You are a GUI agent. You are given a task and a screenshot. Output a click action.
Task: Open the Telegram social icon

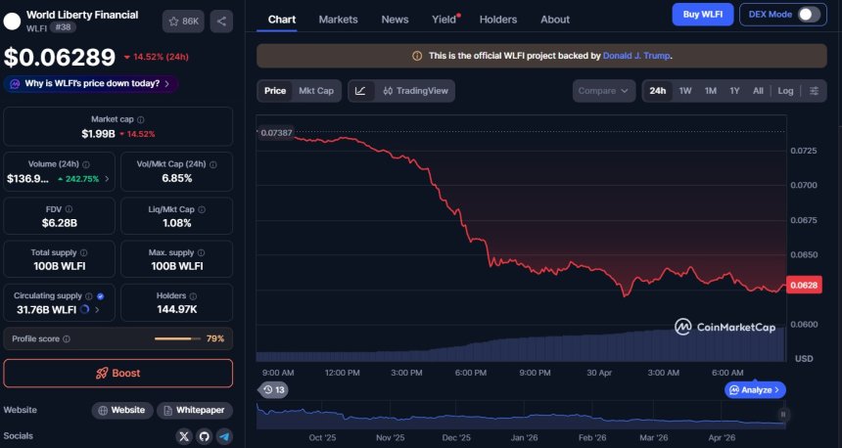click(x=224, y=436)
